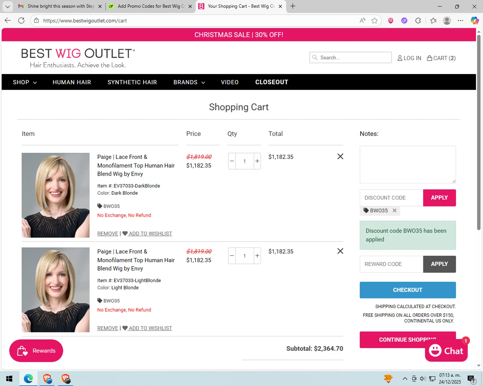
Task: Increase quantity of Light Blonde wig
Action: click(x=257, y=256)
